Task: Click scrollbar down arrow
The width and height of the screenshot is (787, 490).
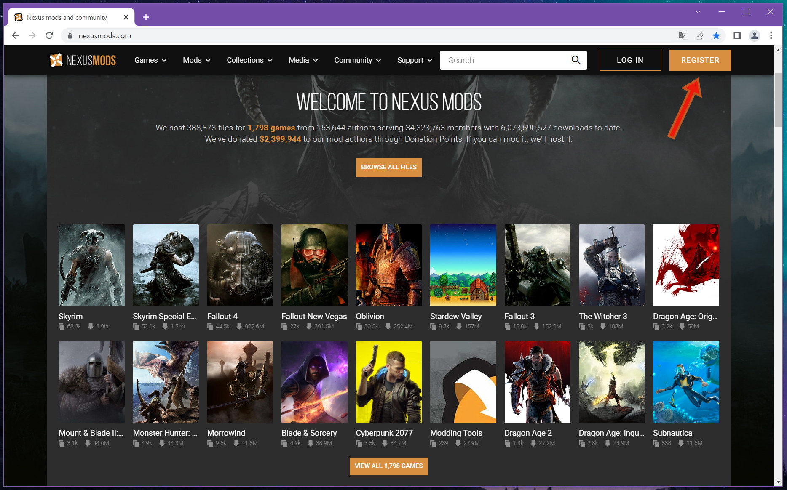Action: click(x=778, y=482)
